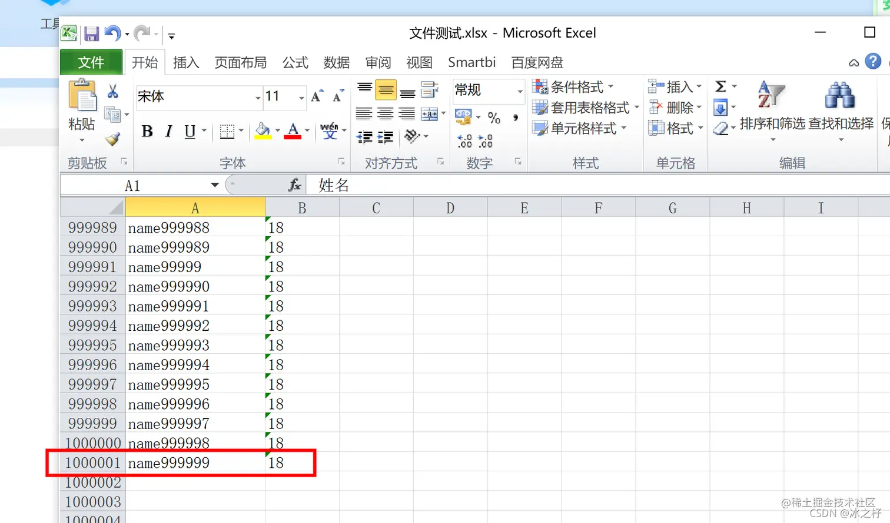890x523 pixels.
Task: Apply accounting currency format
Action: tap(463, 117)
